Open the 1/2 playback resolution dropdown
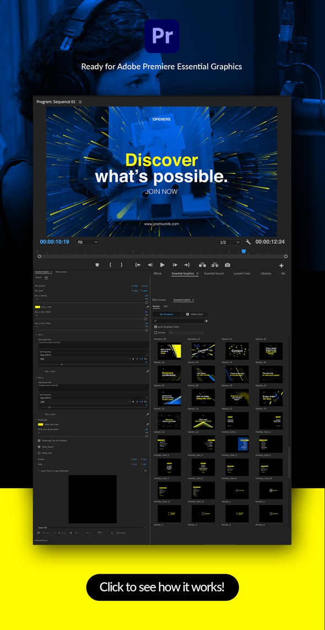This screenshot has height=630, width=325. coord(229,243)
